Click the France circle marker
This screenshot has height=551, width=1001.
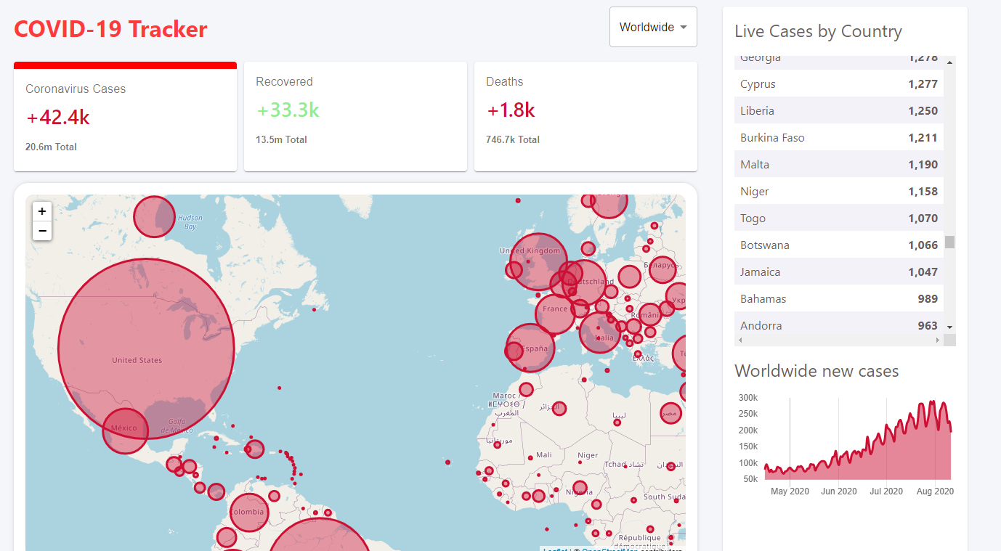click(556, 313)
